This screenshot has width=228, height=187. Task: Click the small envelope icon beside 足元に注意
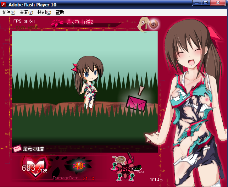[x=17, y=148]
